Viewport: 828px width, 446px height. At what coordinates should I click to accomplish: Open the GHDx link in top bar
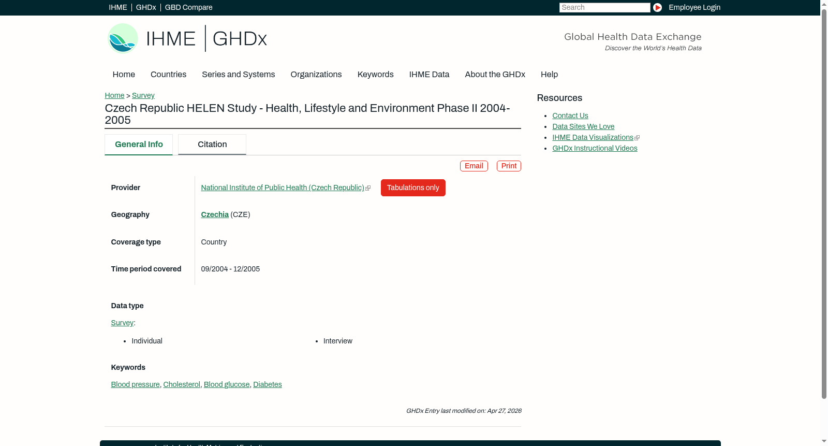tap(146, 7)
